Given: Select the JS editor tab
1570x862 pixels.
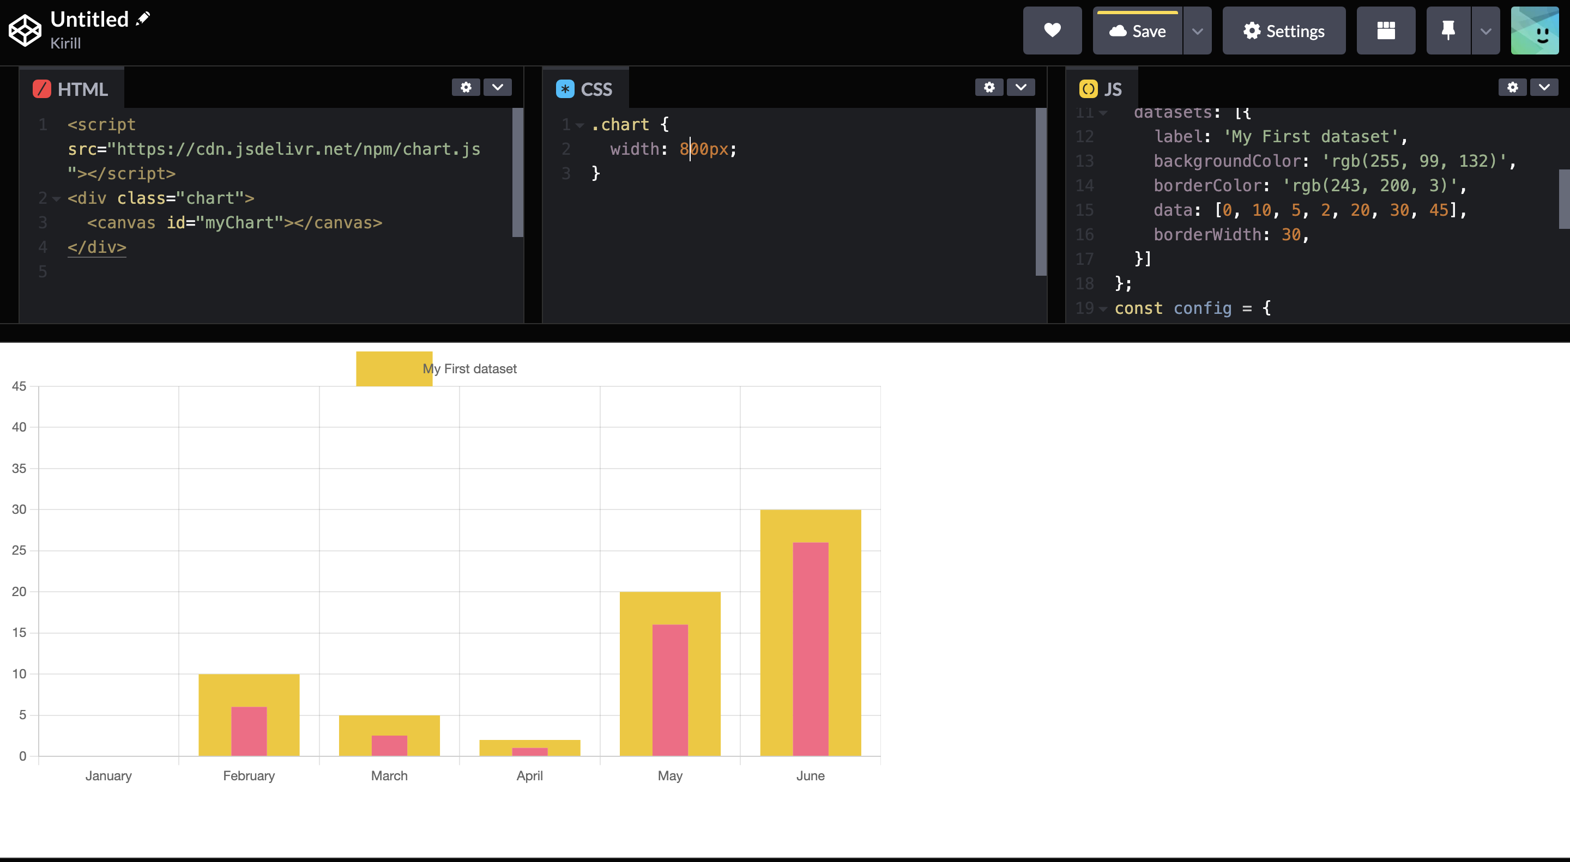Looking at the screenshot, I should (x=1101, y=89).
